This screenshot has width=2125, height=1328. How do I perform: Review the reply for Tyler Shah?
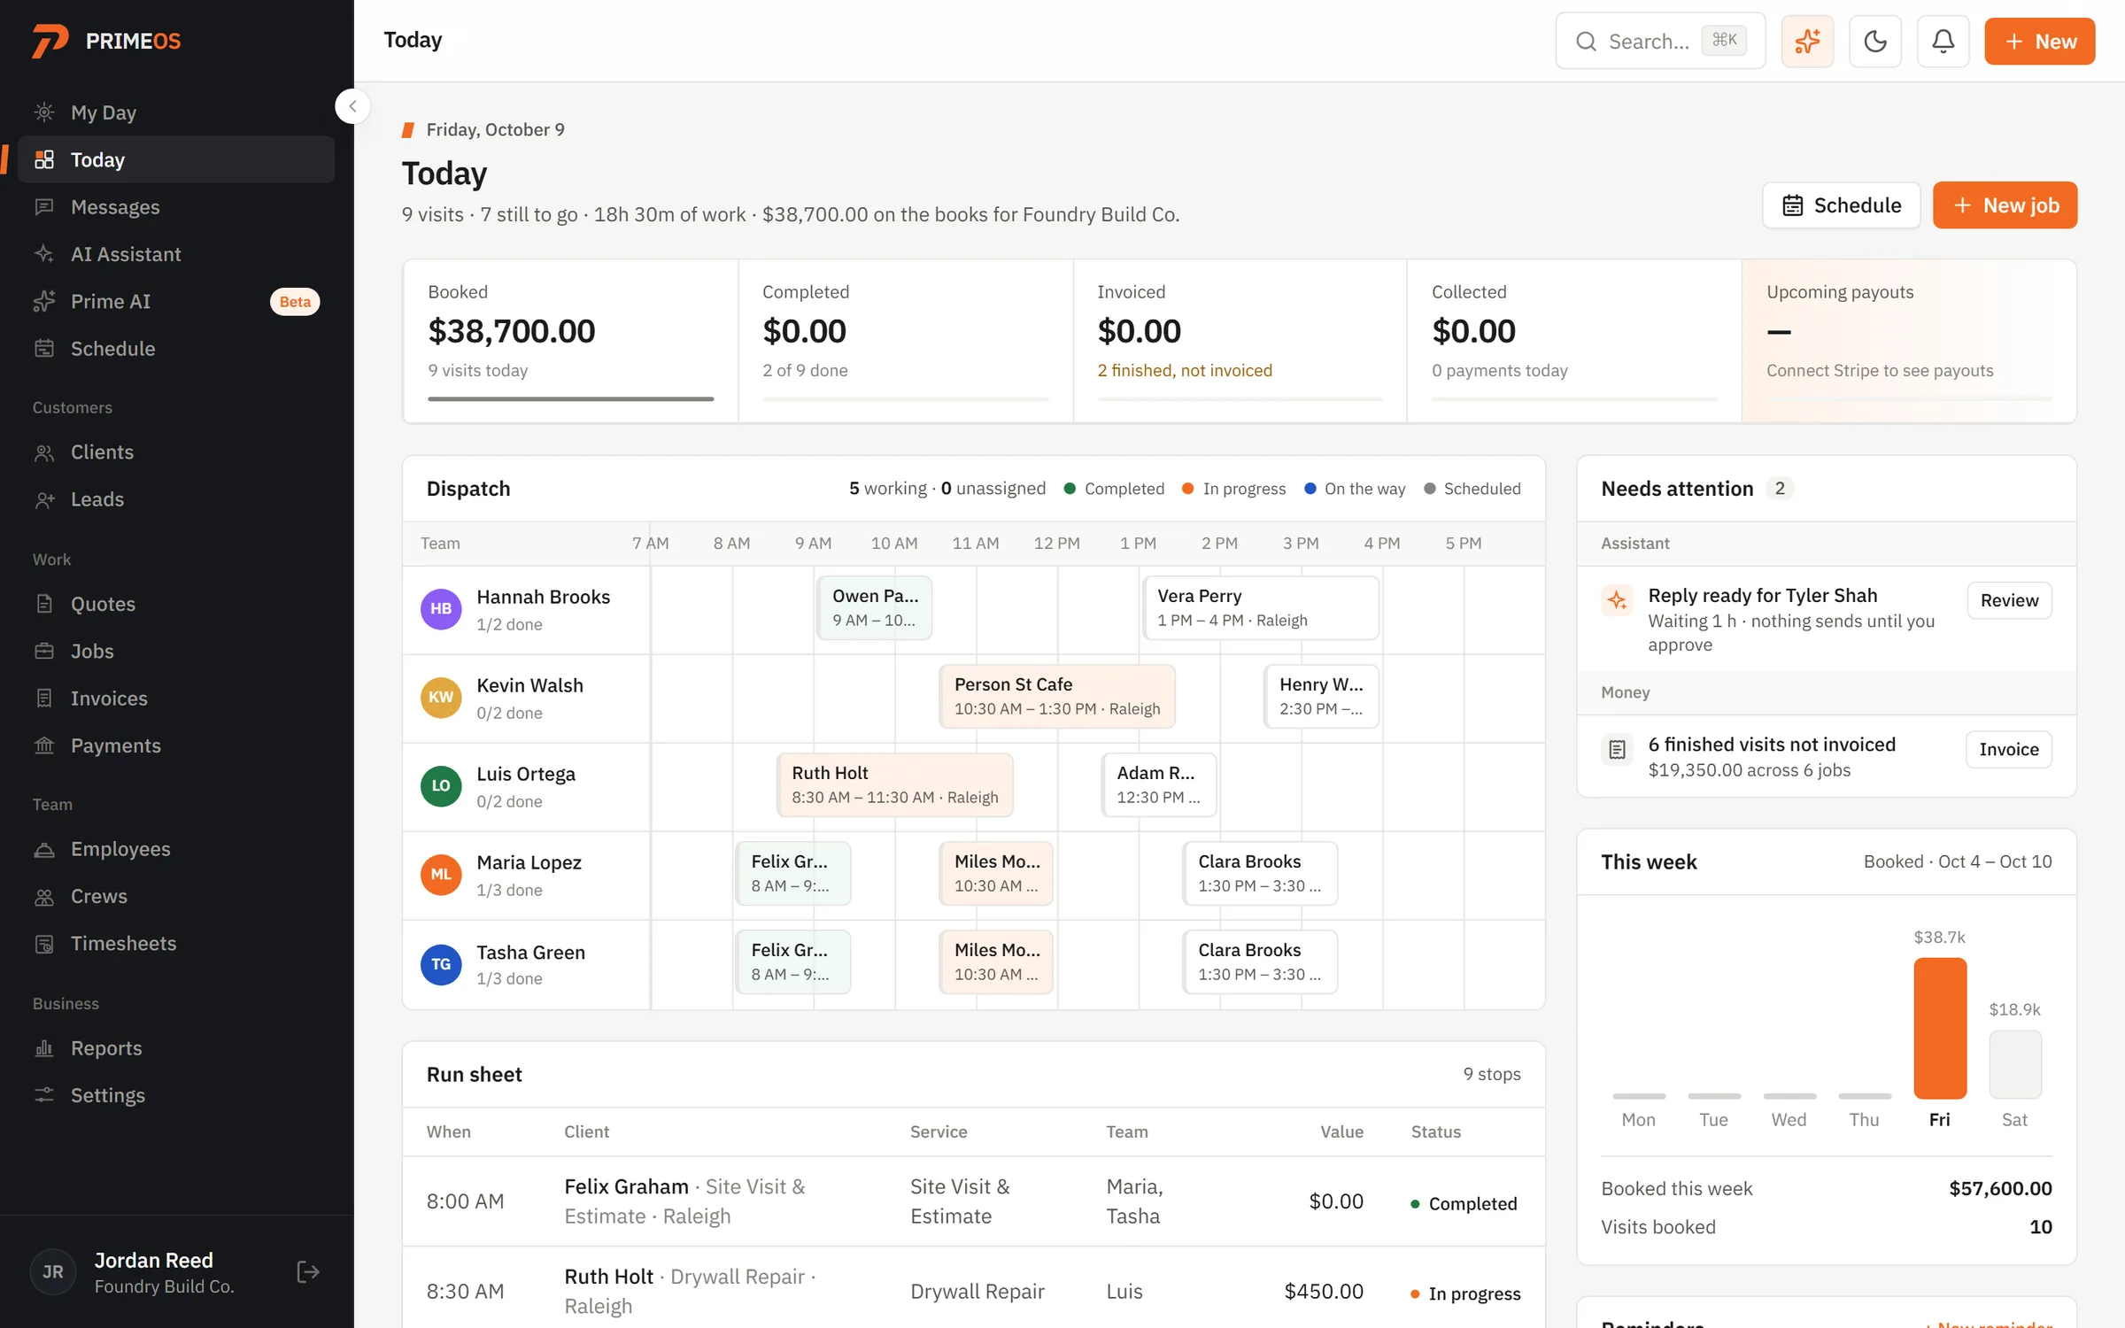[x=2009, y=600]
